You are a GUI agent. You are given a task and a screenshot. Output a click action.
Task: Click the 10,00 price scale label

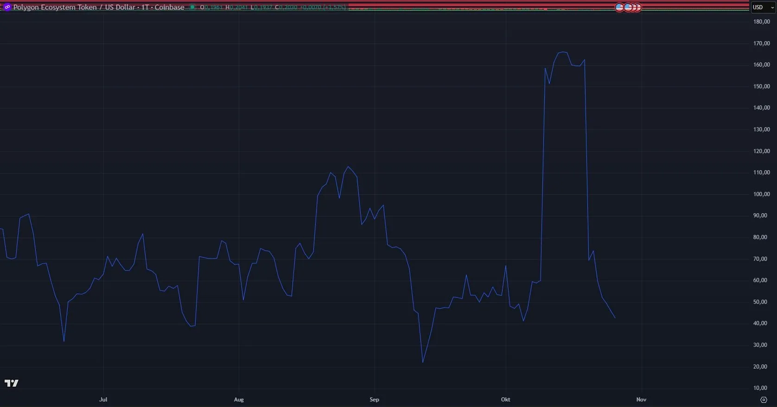[761, 388]
